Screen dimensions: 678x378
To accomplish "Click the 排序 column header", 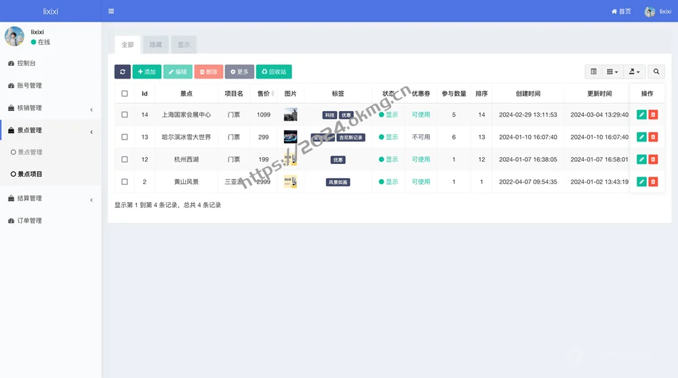I will point(481,93).
